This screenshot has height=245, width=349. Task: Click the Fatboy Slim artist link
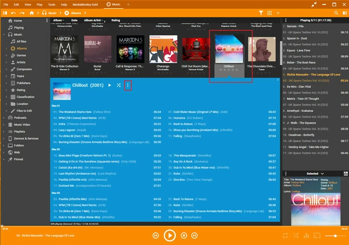pyautogui.click(x=298, y=183)
